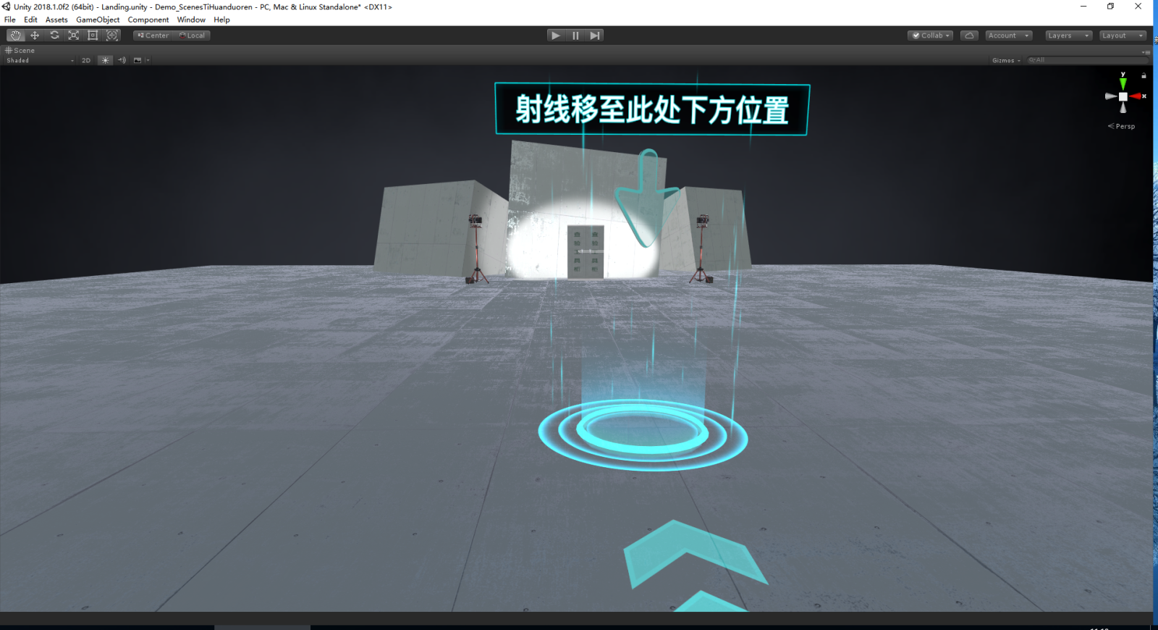This screenshot has width=1158, height=630.
Task: Click the scene search field
Action: pyautogui.click(x=1086, y=60)
